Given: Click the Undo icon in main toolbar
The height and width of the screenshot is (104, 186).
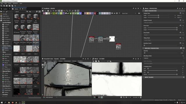Looking at the screenshot, I should point(15,6).
